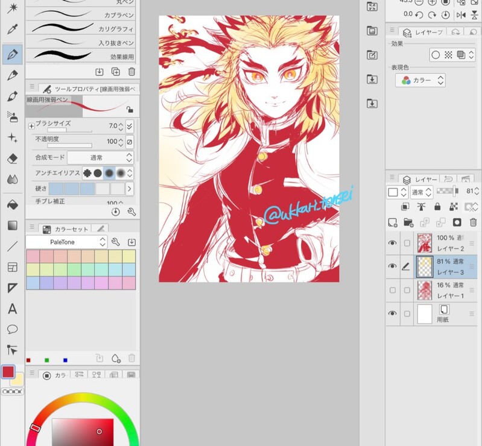Delete the selected sub tool
This screenshot has width=482, height=446.
[132, 72]
